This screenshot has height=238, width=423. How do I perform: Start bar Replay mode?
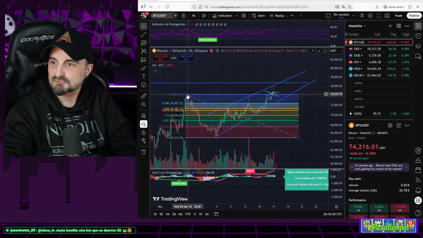click(277, 16)
